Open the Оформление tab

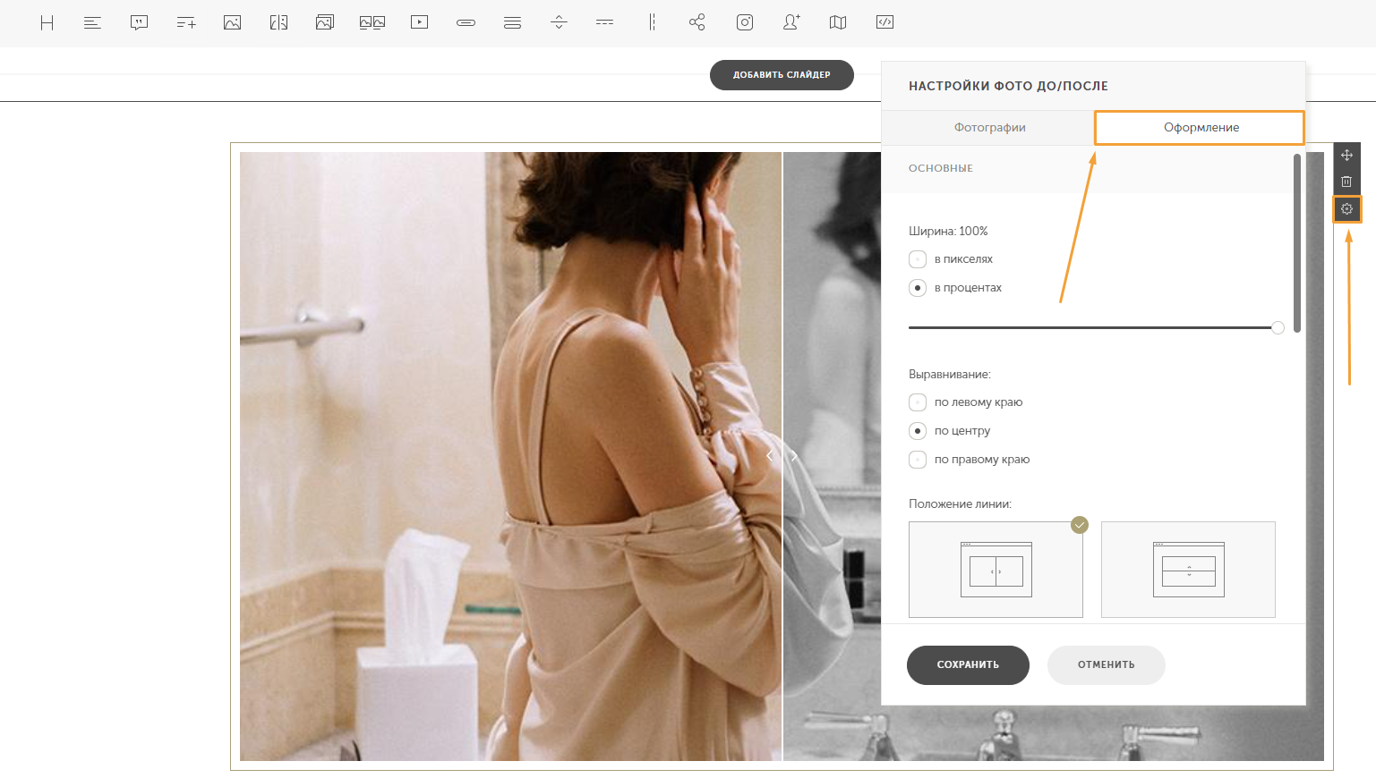1200,128
